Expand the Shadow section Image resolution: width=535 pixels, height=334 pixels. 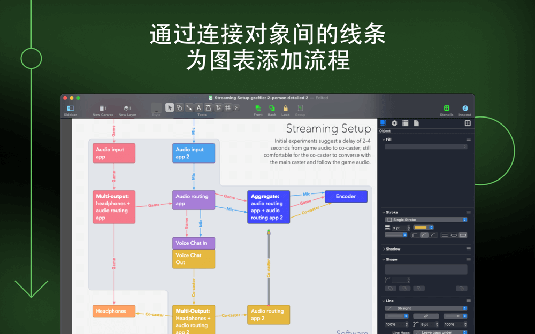point(384,249)
